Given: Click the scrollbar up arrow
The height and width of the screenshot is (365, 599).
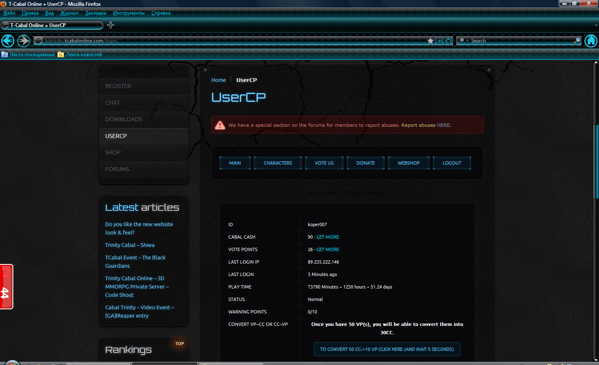Looking at the screenshot, I should 596,63.
